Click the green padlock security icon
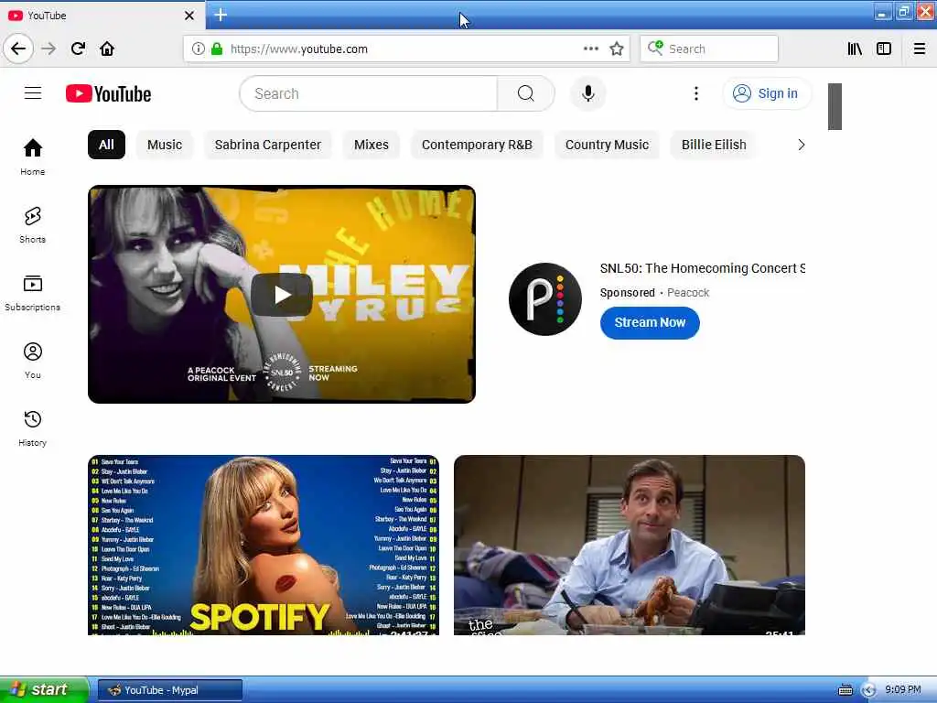The image size is (937, 703). (x=216, y=49)
